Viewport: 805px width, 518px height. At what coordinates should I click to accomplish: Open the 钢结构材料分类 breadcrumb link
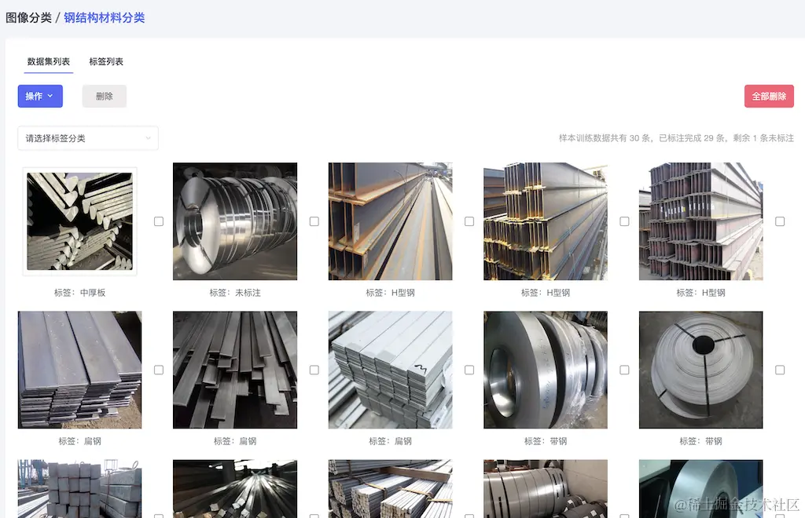pyautogui.click(x=105, y=18)
